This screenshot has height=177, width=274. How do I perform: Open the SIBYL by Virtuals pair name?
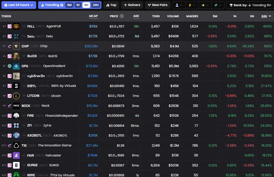(64, 86)
